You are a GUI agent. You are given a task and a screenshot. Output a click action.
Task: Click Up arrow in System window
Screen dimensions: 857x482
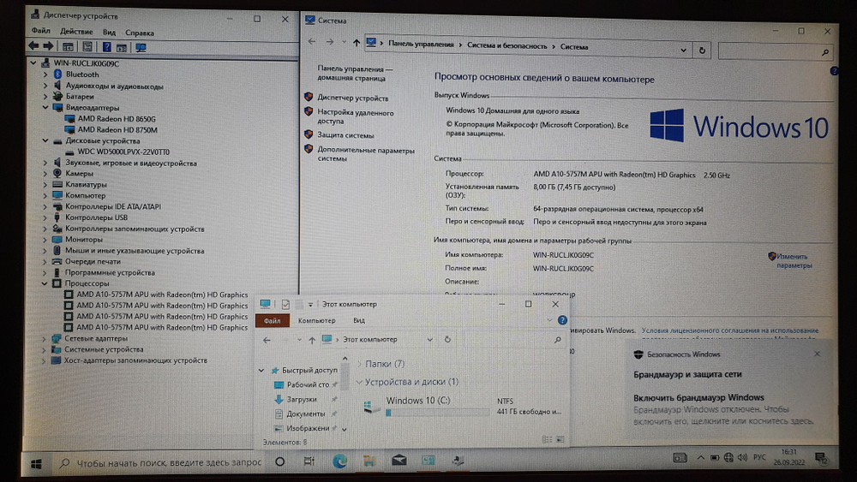pyautogui.click(x=356, y=43)
